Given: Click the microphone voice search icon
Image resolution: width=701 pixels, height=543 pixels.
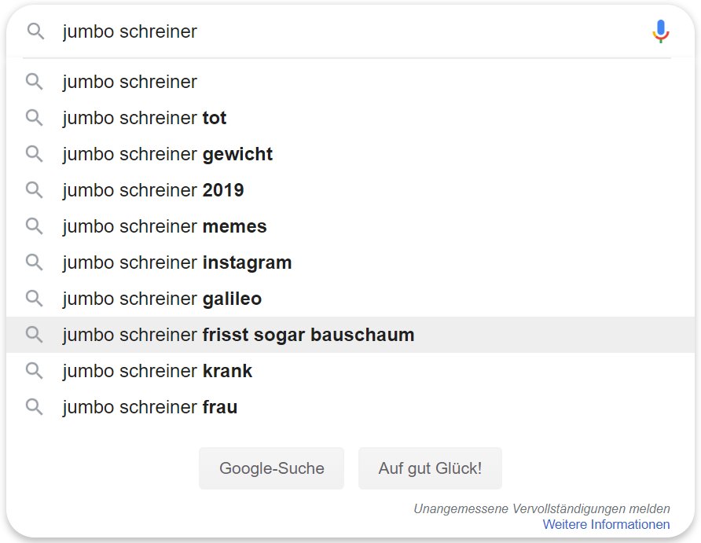Looking at the screenshot, I should [660, 31].
